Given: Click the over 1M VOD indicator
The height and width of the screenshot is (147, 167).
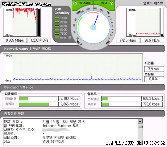Looking at the screenshot, I should (57, 37).
